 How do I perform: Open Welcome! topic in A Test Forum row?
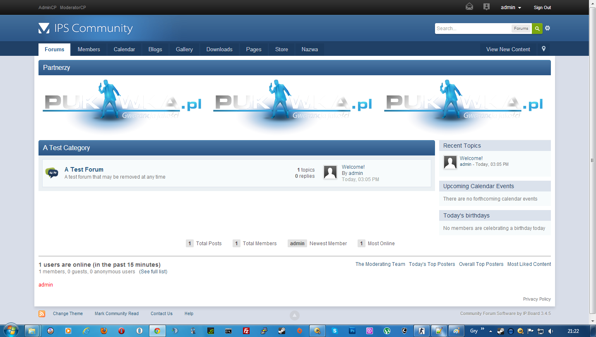point(353,167)
